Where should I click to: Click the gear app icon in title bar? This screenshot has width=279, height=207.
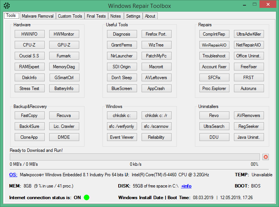point(7,6)
